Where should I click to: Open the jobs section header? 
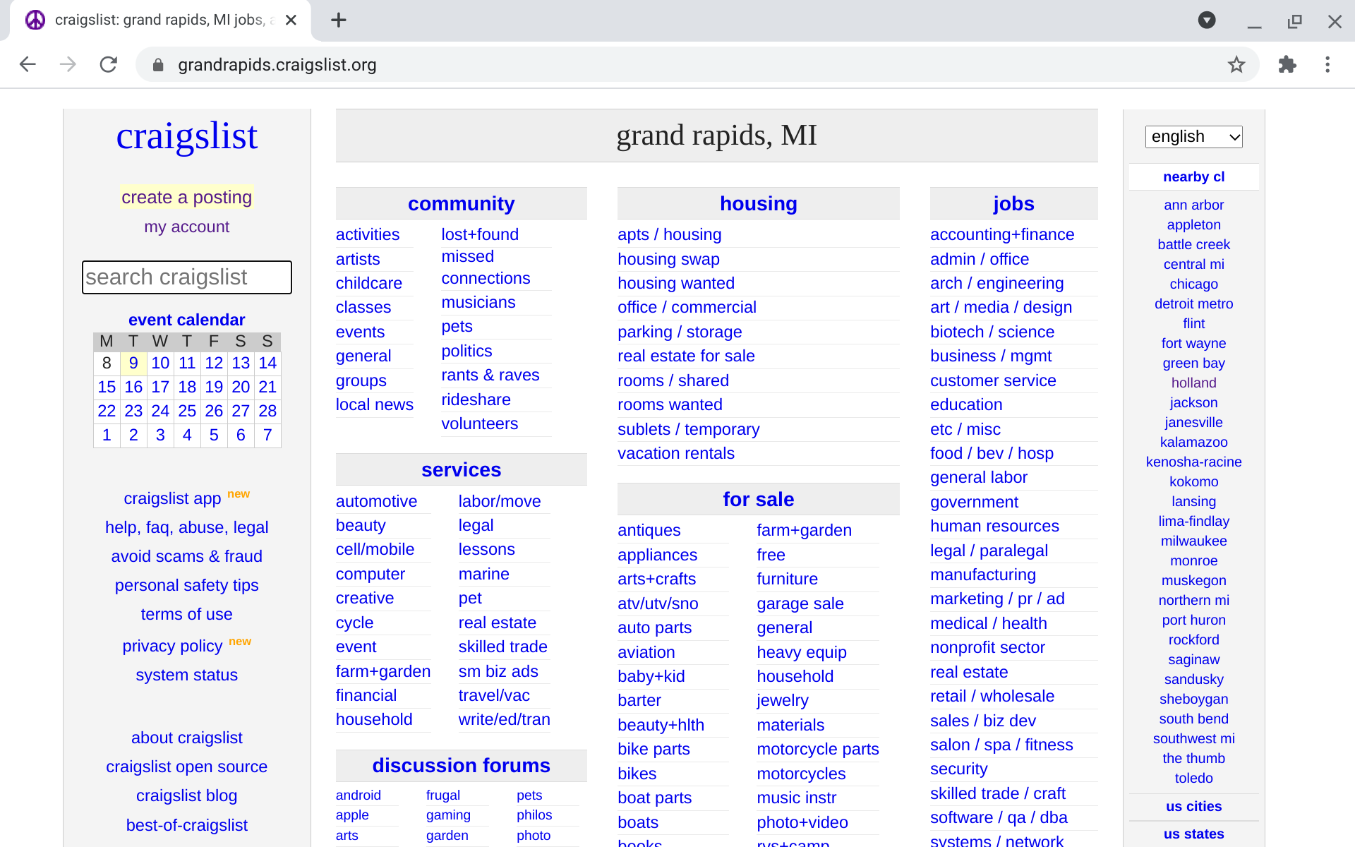coord(1013,203)
